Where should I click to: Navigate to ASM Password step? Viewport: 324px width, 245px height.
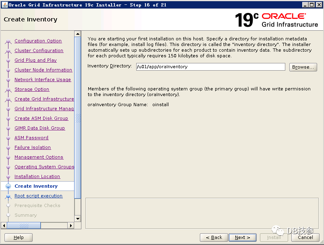tap(31, 138)
